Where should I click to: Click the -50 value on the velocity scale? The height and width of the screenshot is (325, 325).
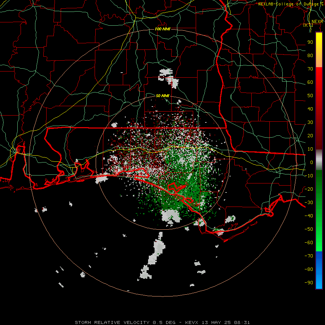[x=309, y=229]
